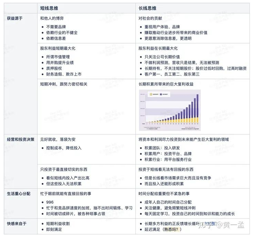Screen dimensions: 256x238
Task: Click '投资于短线看无法有回报的东西'
Action: tap(166, 170)
